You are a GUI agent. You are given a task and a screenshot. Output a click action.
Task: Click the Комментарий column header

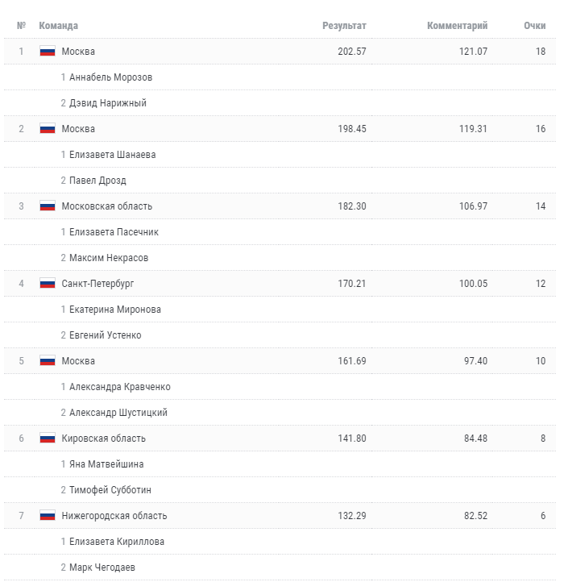[x=457, y=26]
